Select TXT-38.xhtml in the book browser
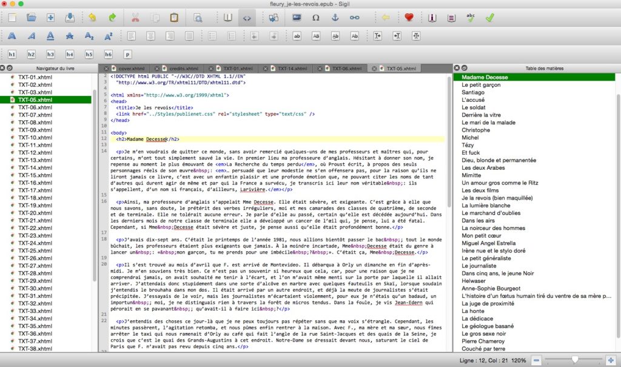The width and height of the screenshot is (621, 367). tap(35, 349)
